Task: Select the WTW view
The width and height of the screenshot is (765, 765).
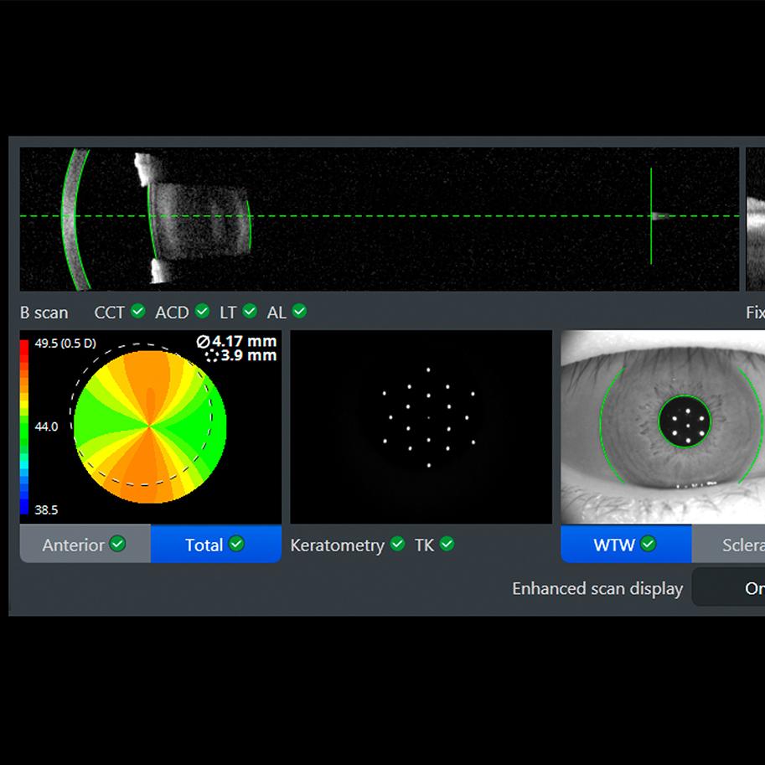Action: [x=624, y=545]
